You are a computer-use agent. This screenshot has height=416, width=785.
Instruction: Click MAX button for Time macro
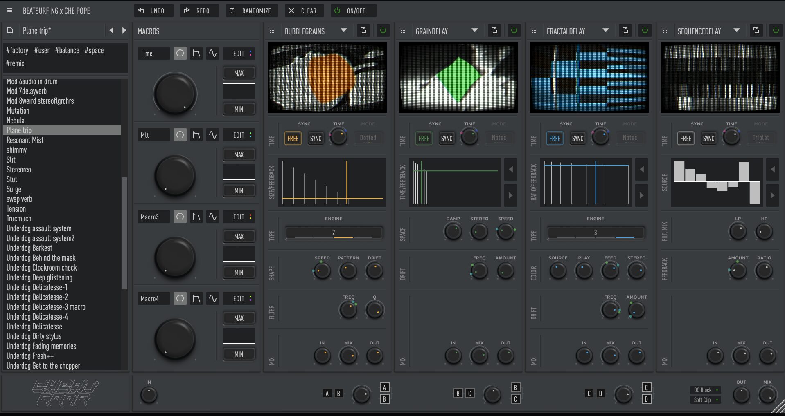(x=239, y=73)
